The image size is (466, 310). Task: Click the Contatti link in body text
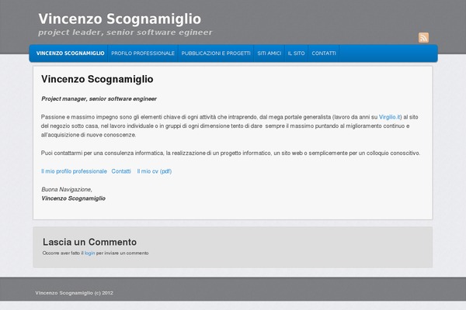tap(121, 171)
